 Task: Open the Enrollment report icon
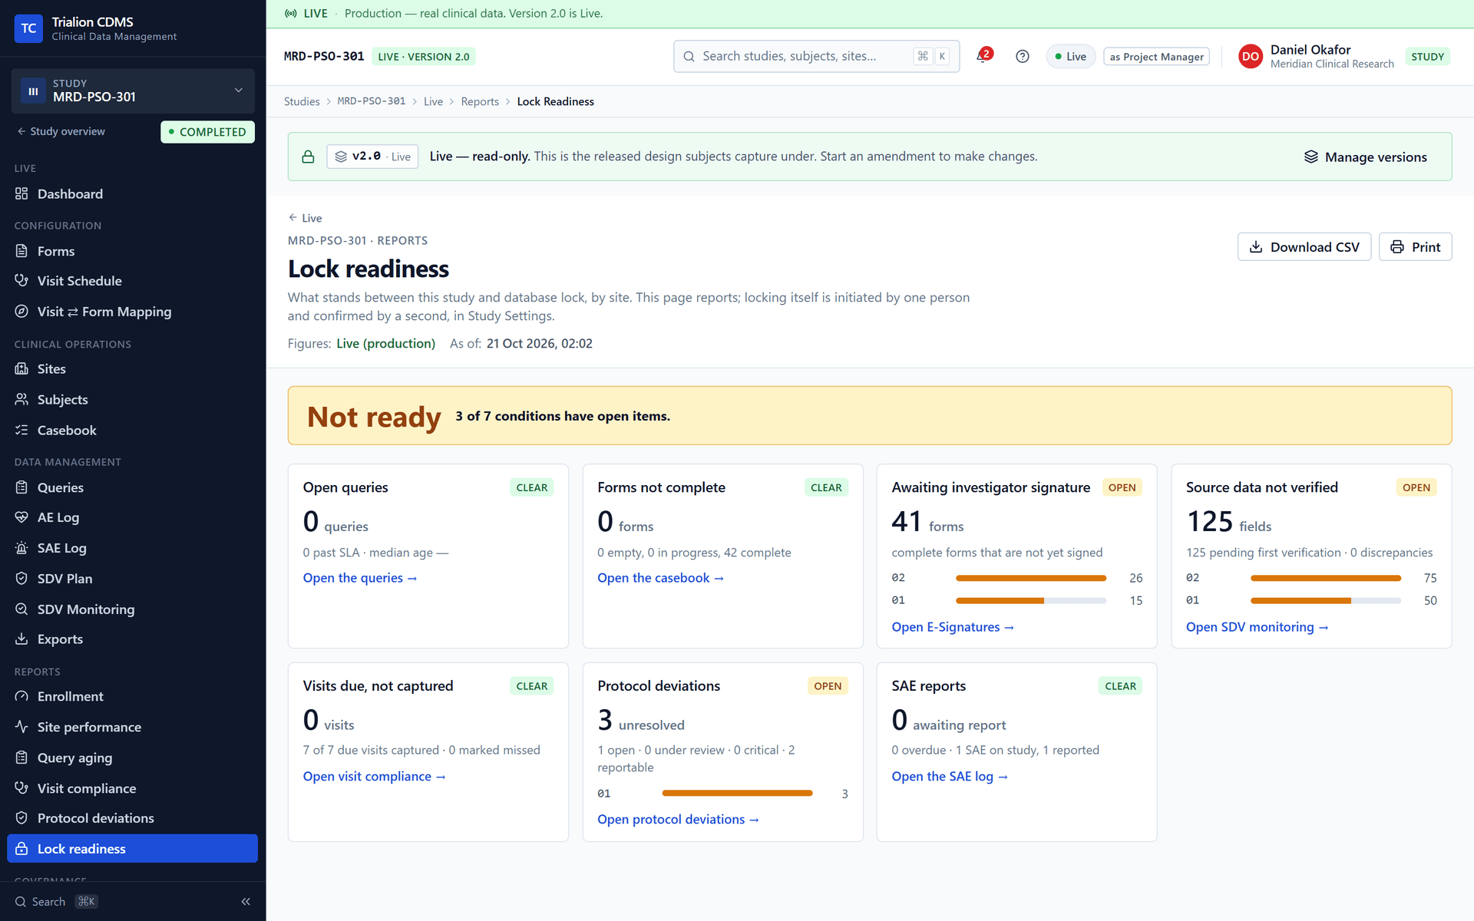[21, 696]
